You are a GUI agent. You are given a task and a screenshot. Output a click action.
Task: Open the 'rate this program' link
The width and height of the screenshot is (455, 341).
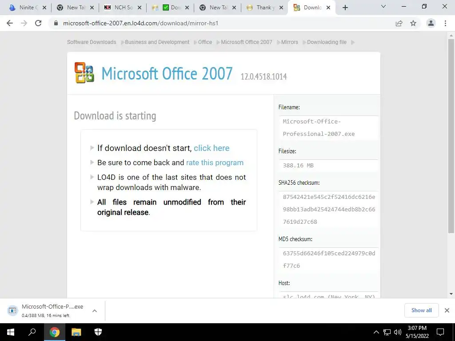[215, 163]
